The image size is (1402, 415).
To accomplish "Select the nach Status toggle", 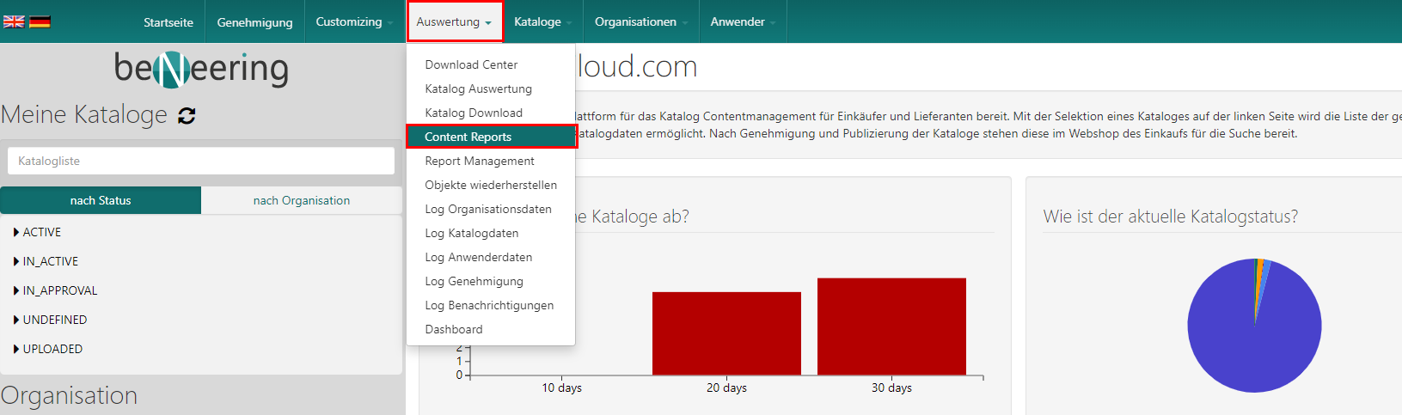I will [x=101, y=200].
